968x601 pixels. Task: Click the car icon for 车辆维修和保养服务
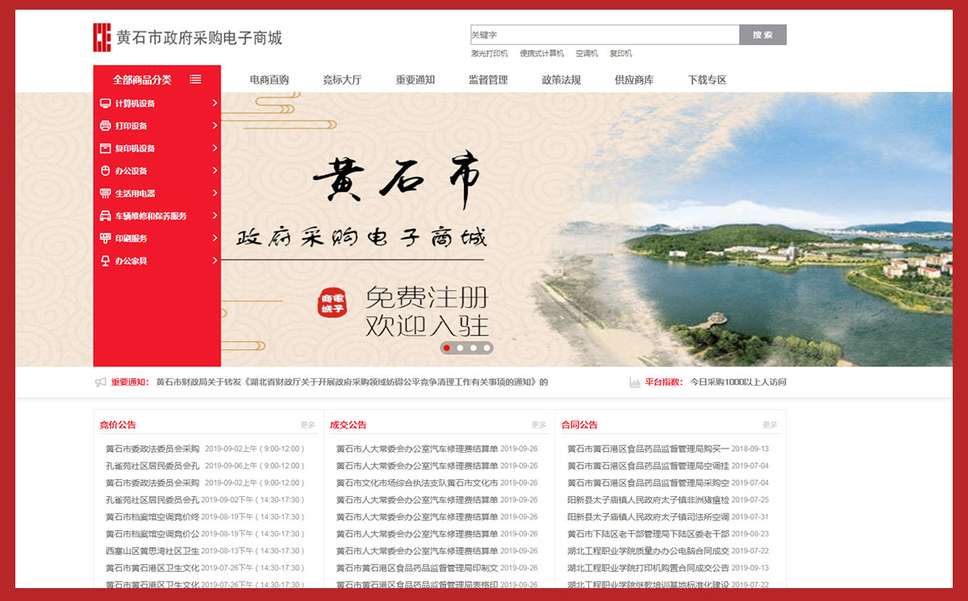pos(105,216)
